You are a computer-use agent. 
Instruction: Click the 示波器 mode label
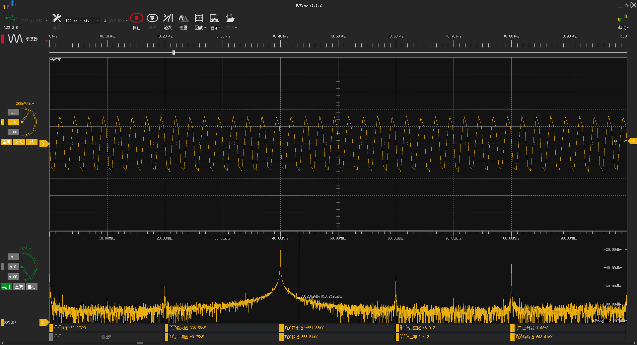coord(32,39)
